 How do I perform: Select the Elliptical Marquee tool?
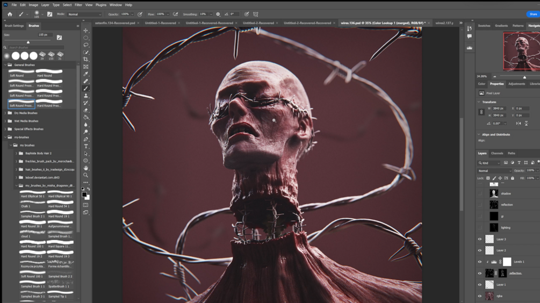[86, 38]
